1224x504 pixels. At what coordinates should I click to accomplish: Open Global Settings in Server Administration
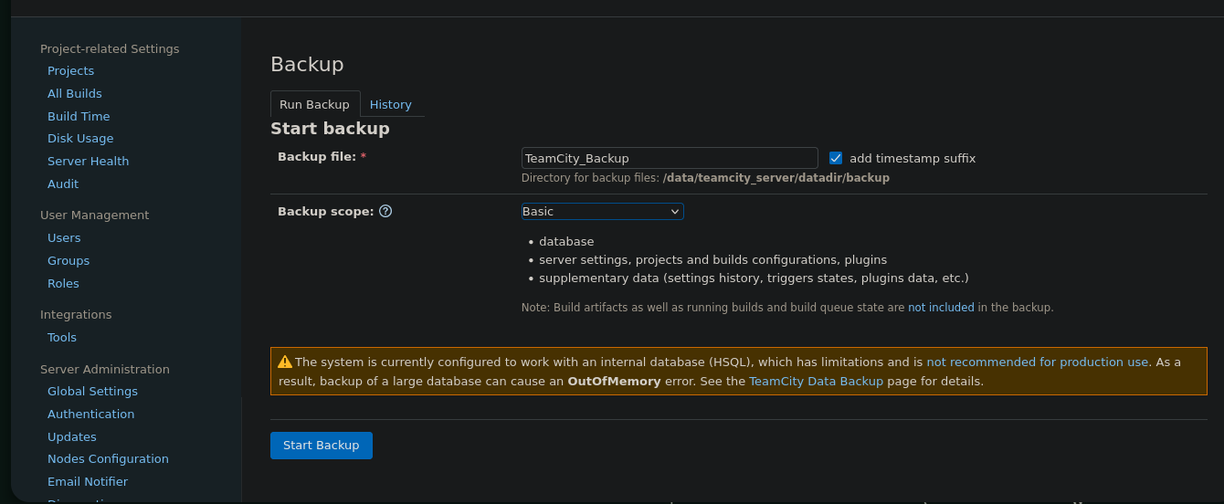(x=92, y=392)
